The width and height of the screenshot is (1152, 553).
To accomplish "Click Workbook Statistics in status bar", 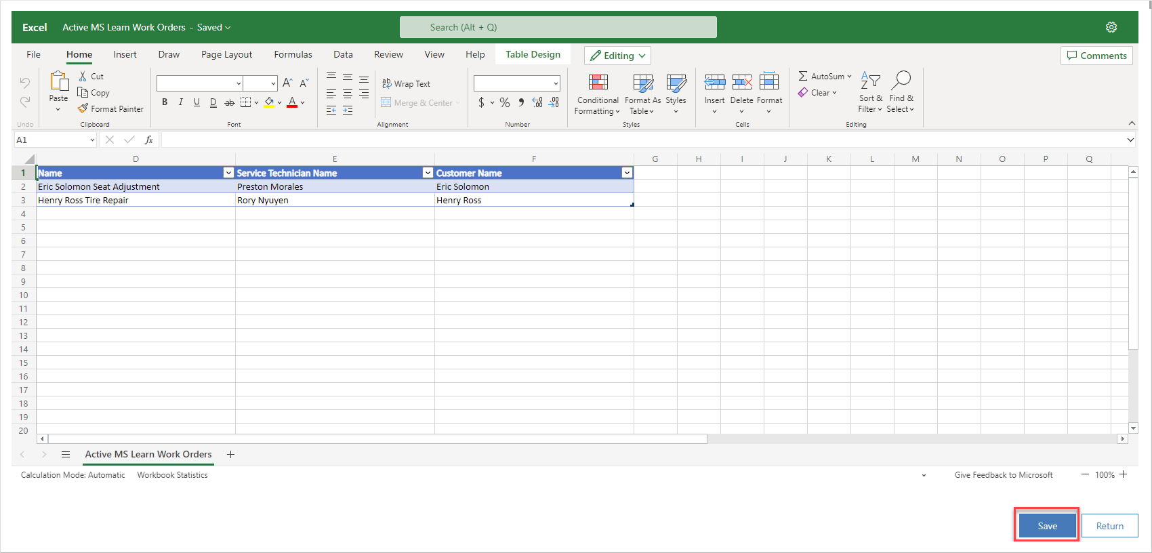I will click(172, 475).
